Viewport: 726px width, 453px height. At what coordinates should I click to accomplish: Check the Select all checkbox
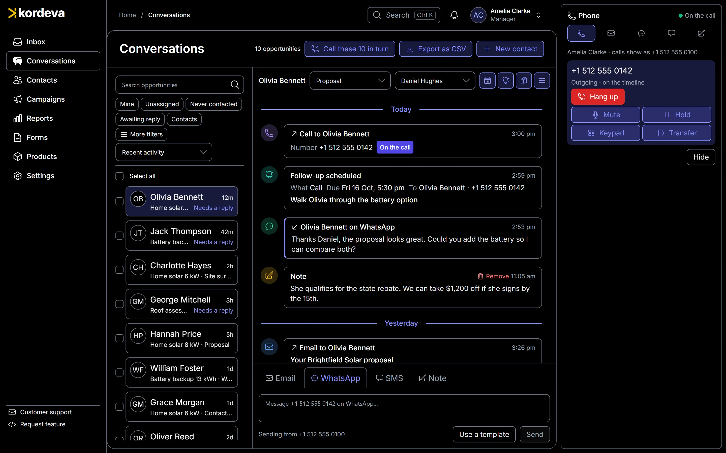(x=119, y=176)
